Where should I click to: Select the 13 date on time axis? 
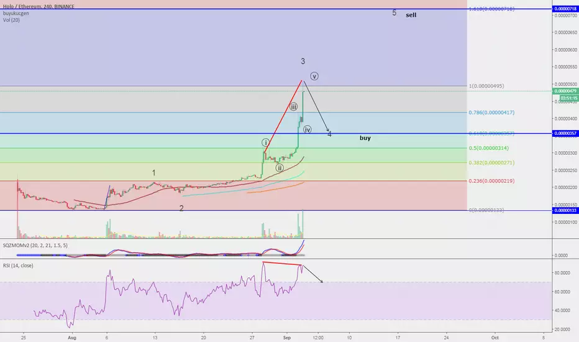(155, 338)
